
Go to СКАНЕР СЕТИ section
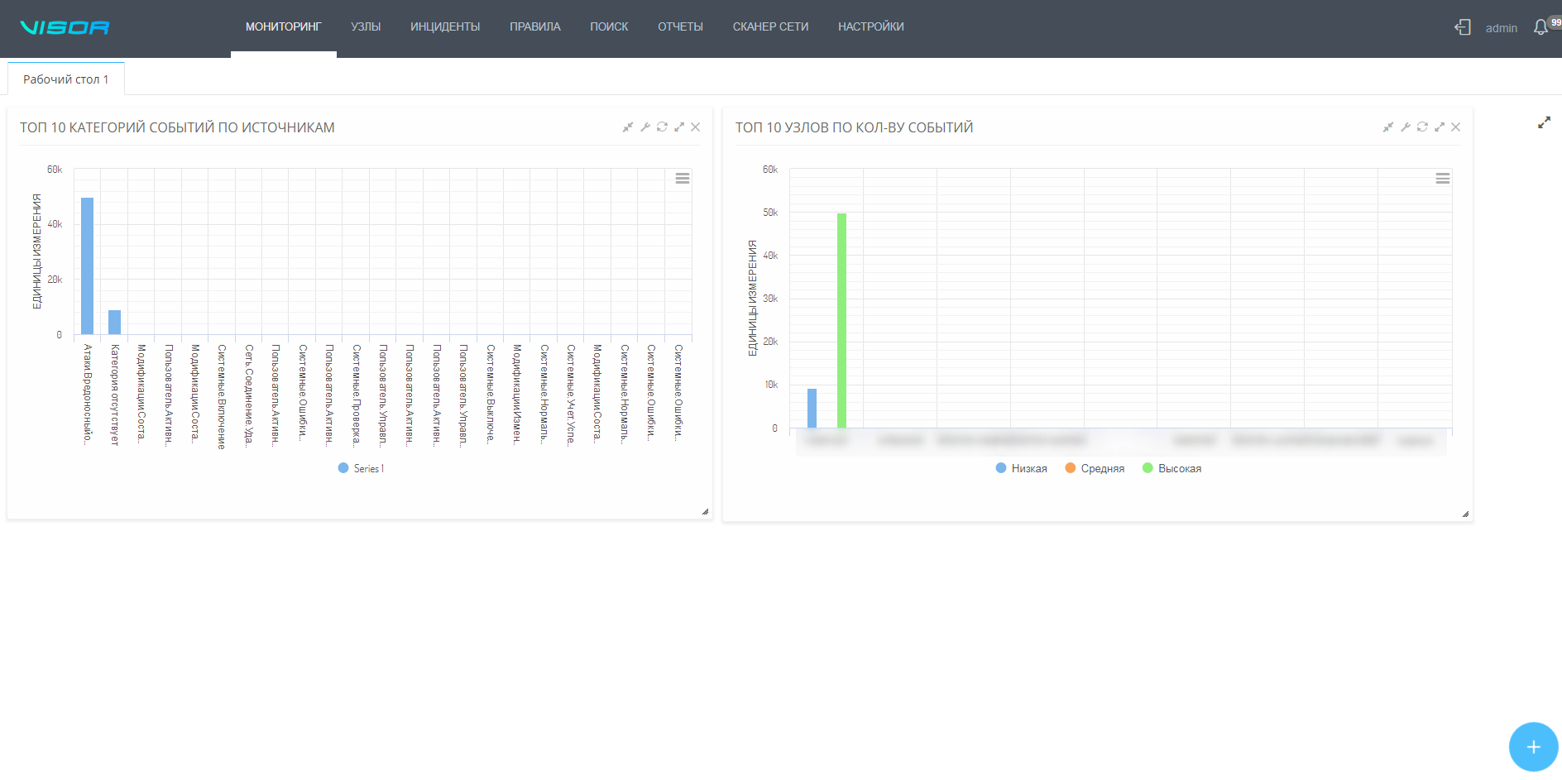pyautogui.click(x=770, y=26)
